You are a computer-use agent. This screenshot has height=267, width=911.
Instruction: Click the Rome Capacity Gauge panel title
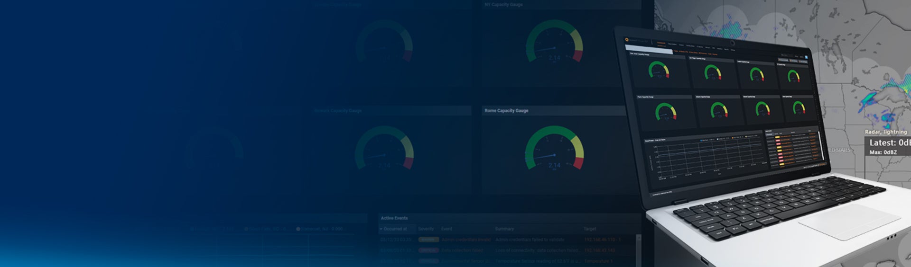tap(506, 111)
